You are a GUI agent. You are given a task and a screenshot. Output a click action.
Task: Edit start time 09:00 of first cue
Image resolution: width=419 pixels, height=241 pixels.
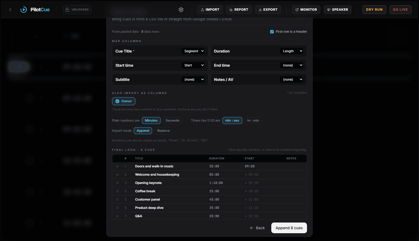coord(250,166)
